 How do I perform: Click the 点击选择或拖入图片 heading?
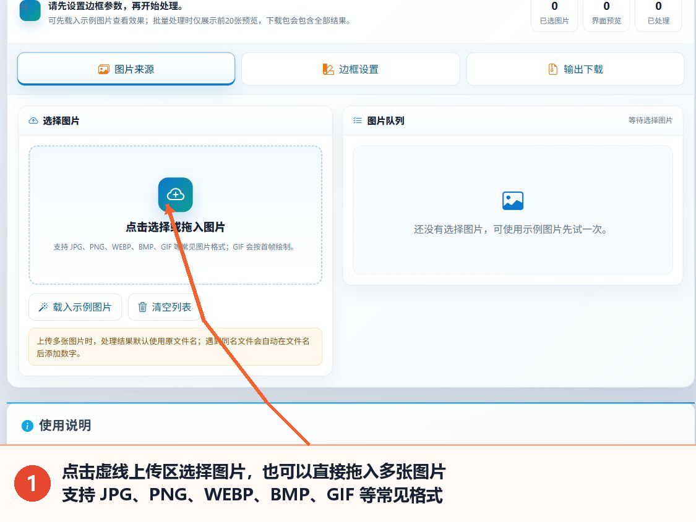(175, 227)
